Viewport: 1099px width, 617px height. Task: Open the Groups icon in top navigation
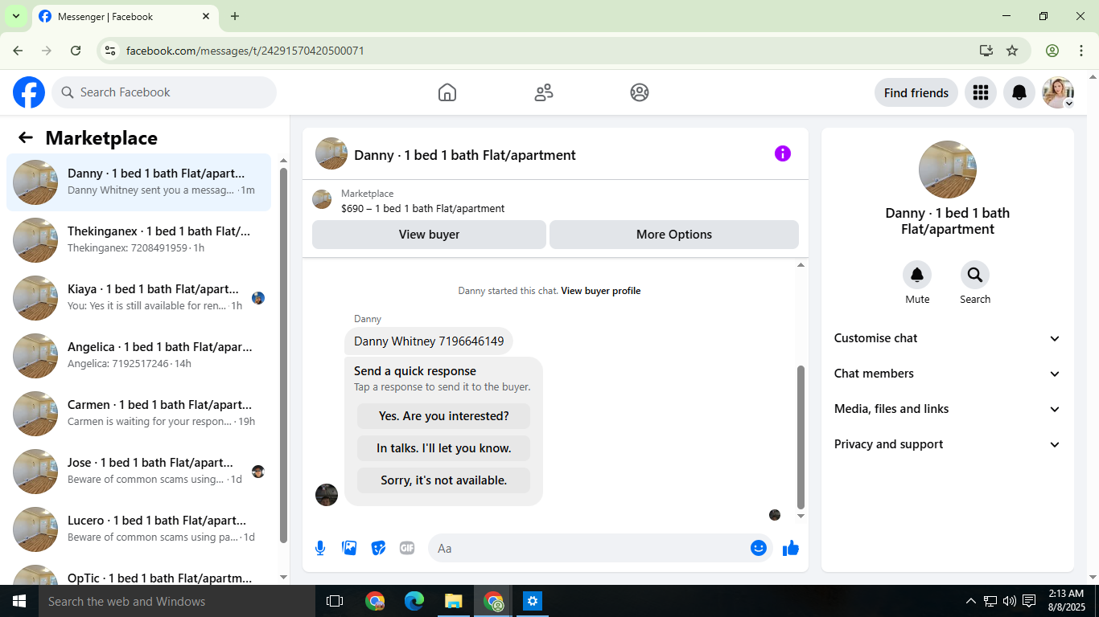[x=640, y=92]
